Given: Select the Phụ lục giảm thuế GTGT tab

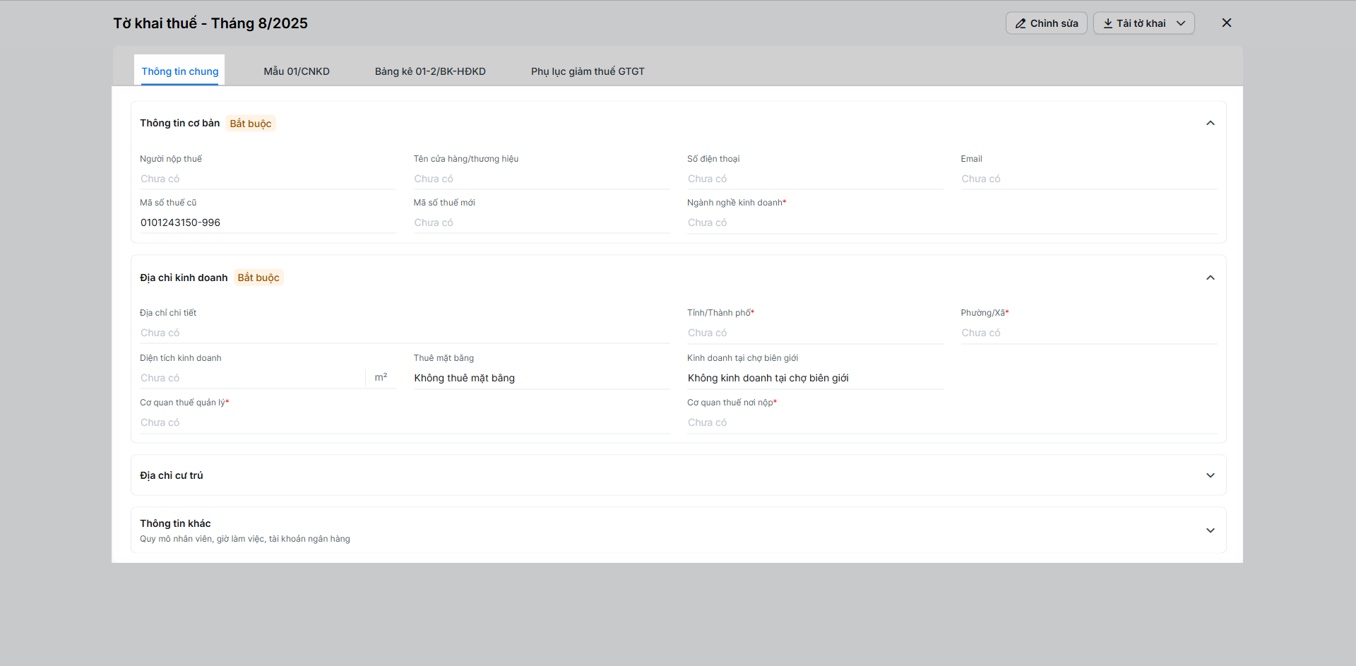Looking at the screenshot, I should point(588,71).
